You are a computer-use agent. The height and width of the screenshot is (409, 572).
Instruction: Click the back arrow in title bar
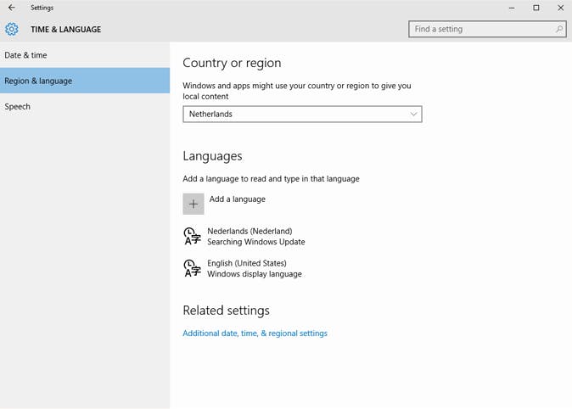pyautogui.click(x=12, y=8)
